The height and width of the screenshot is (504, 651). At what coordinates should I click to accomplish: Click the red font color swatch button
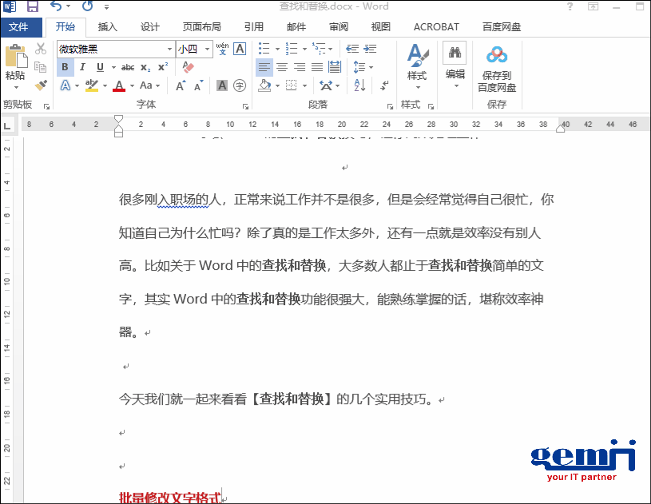tap(119, 85)
